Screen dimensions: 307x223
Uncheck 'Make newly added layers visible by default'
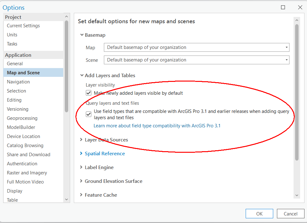click(x=89, y=93)
